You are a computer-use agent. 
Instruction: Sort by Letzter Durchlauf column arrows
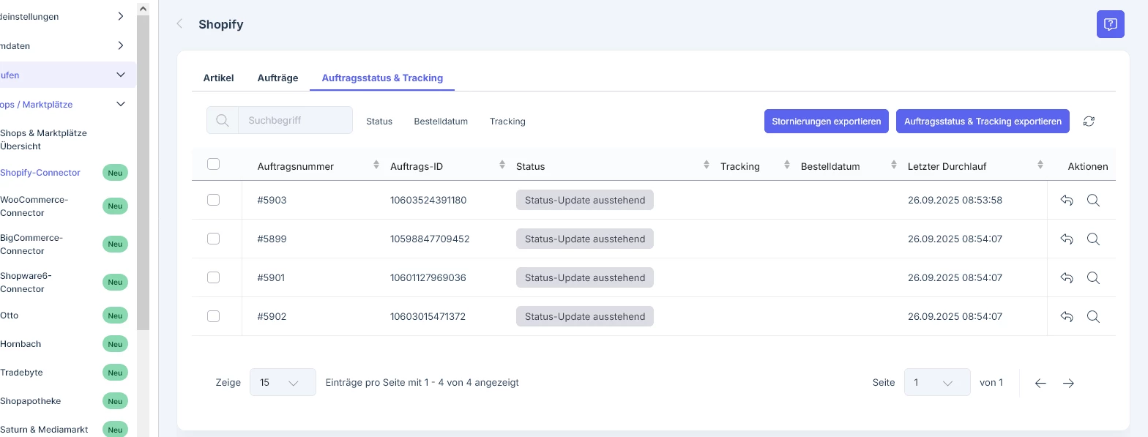click(x=1040, y=165)
